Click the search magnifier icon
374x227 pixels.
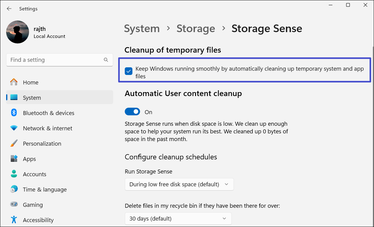[x=106, y=60]
